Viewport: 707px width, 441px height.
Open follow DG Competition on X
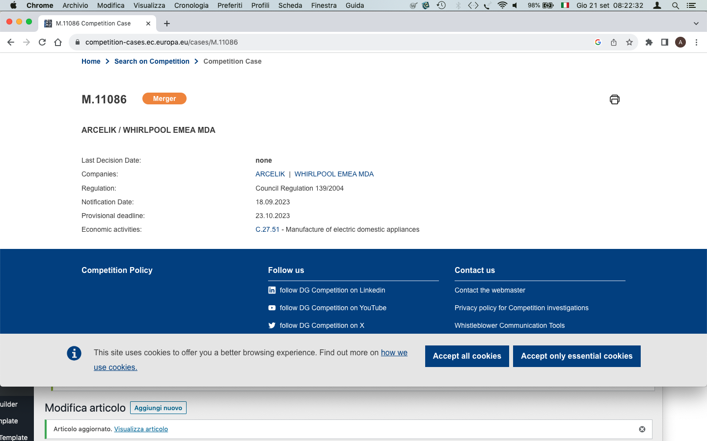(322, 325)
